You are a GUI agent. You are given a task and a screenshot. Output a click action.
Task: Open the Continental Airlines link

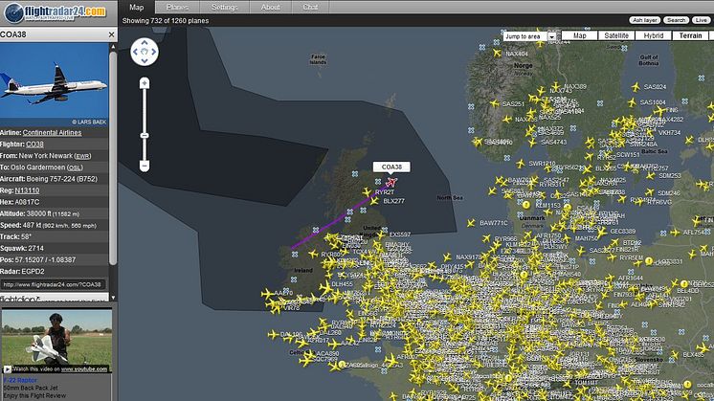tap(52, 132)
